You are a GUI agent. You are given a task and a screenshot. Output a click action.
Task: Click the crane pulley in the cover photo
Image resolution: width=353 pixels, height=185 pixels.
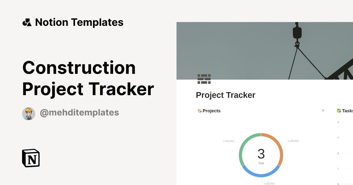298,32
